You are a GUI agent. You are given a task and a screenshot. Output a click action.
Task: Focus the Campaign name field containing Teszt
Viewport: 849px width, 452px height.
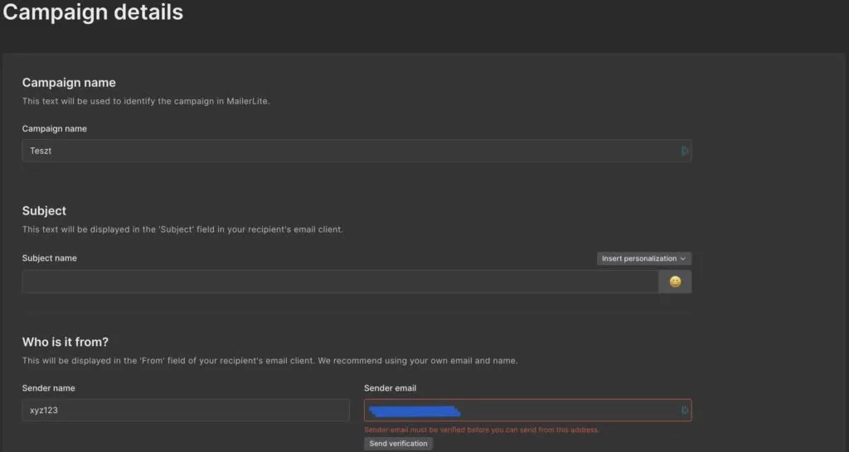[348, 151]
